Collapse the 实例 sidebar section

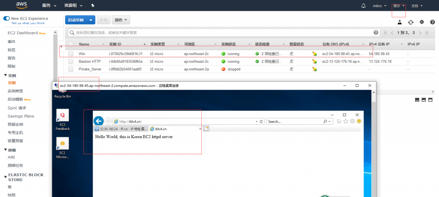[5, 75]
